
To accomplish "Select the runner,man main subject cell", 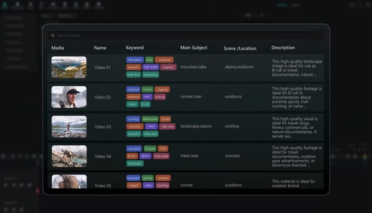I will pos(191,97).
